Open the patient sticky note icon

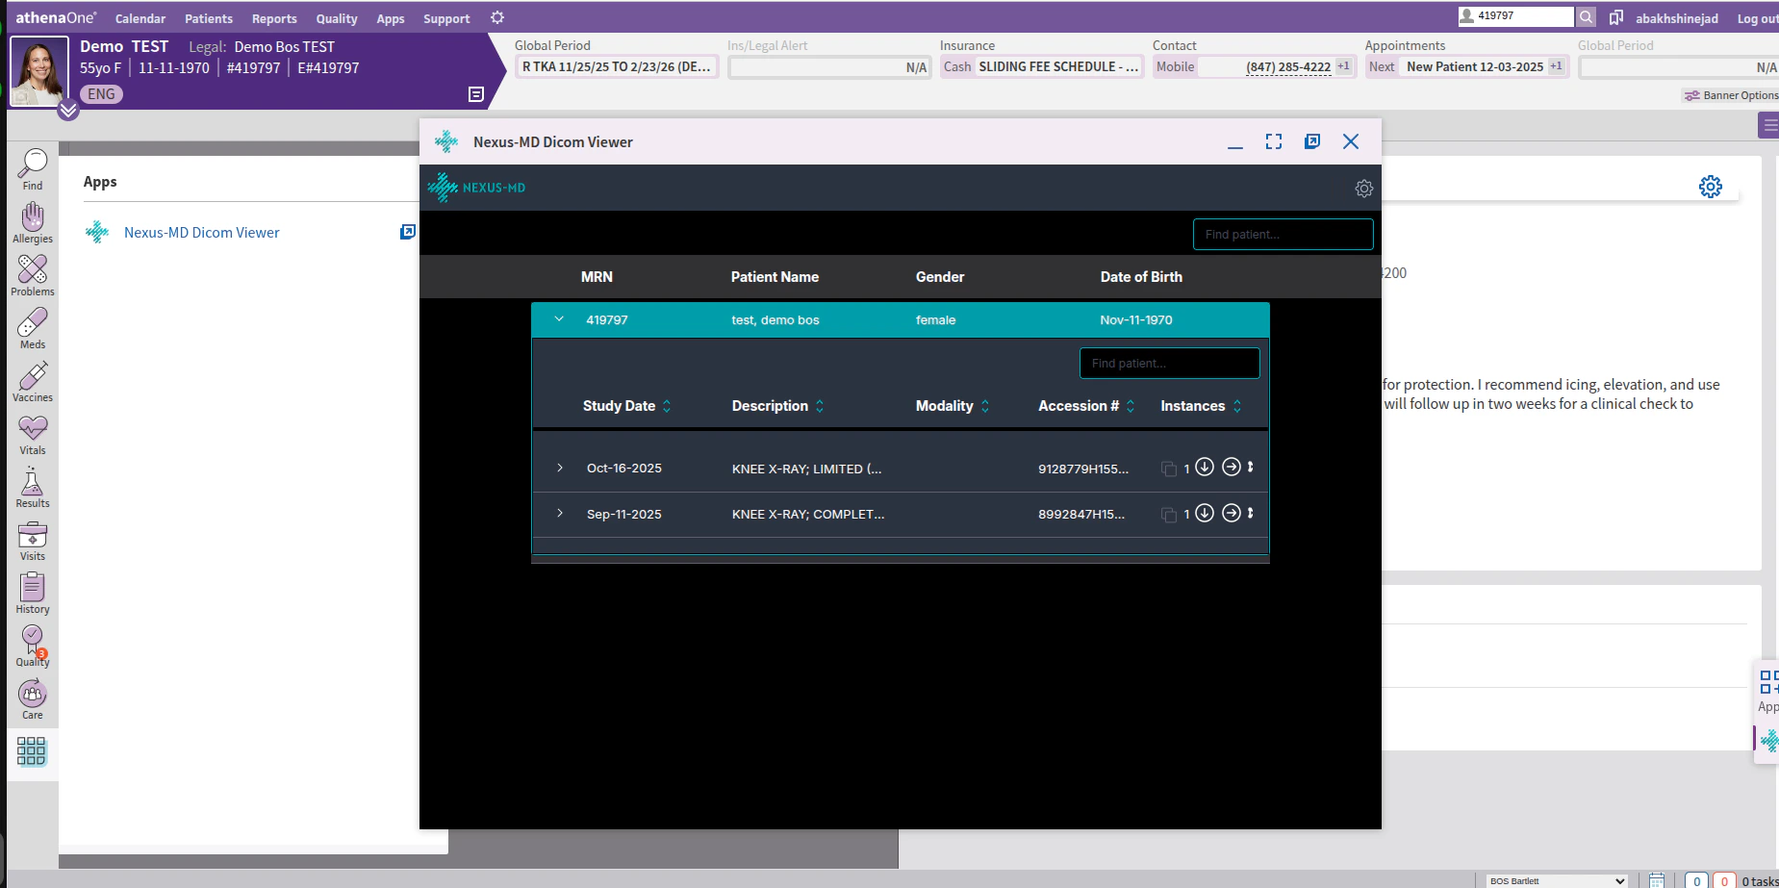[475, 94]
